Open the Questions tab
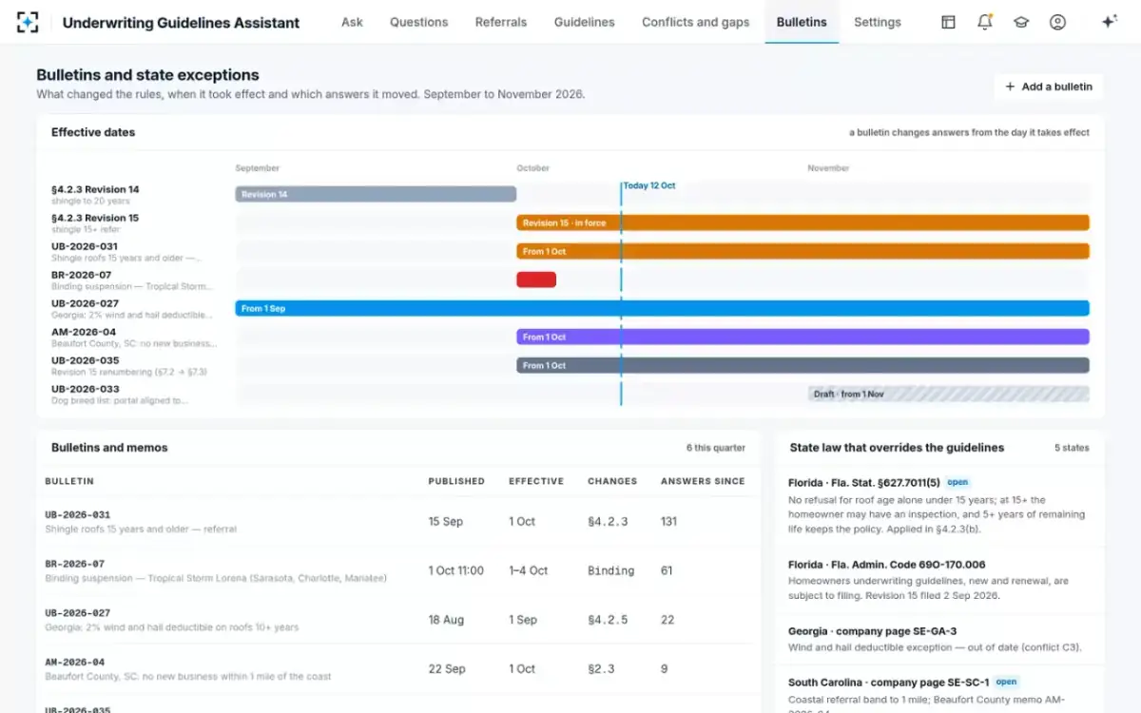The height and width of the screenshot is (713, 1141). [x=419, y=22]
